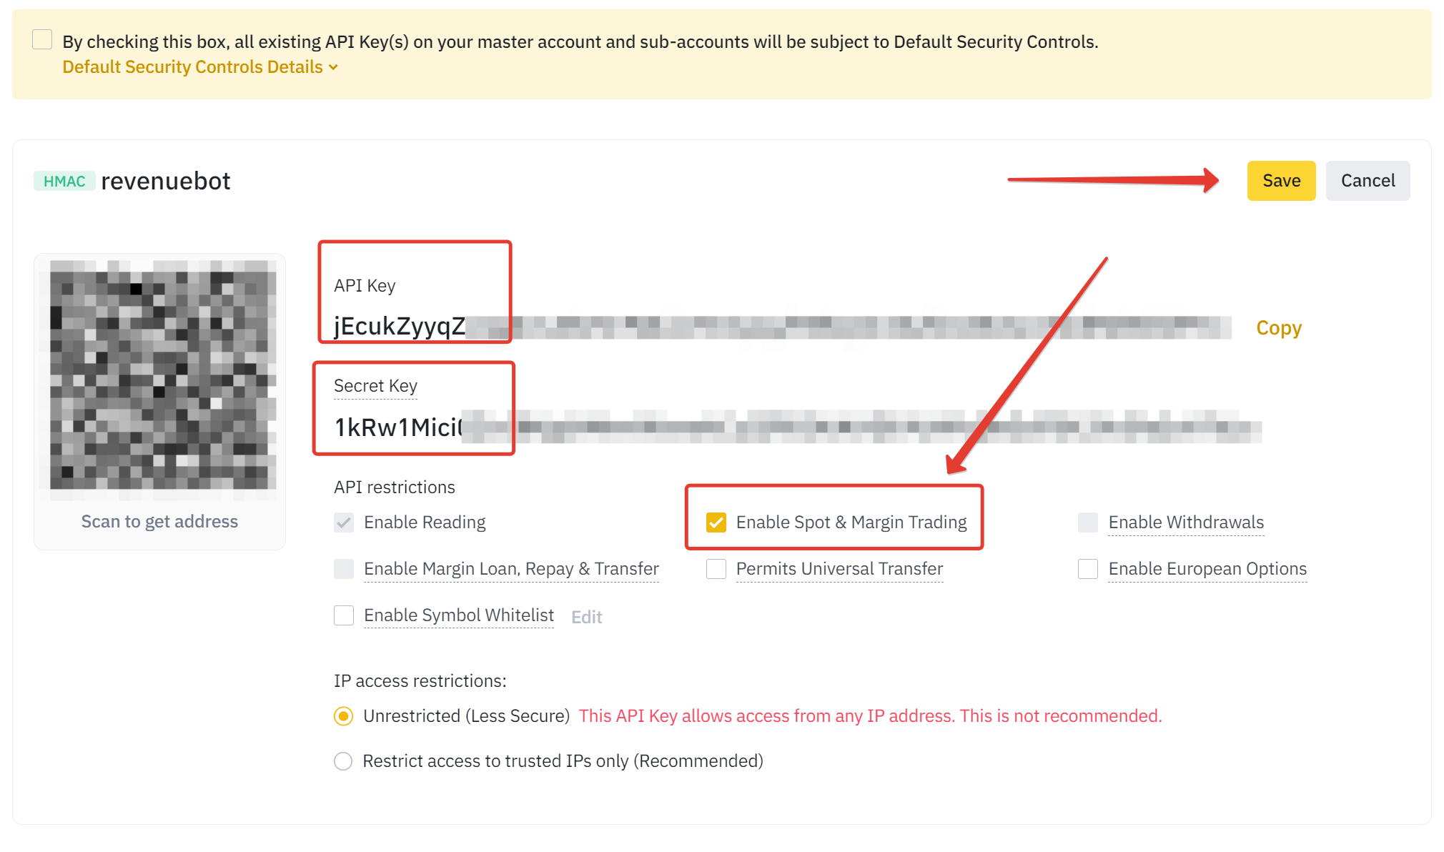This screenshot has height=852, width=1444.
Task: Save the revenuebot API key settings
Action: 1281,181
